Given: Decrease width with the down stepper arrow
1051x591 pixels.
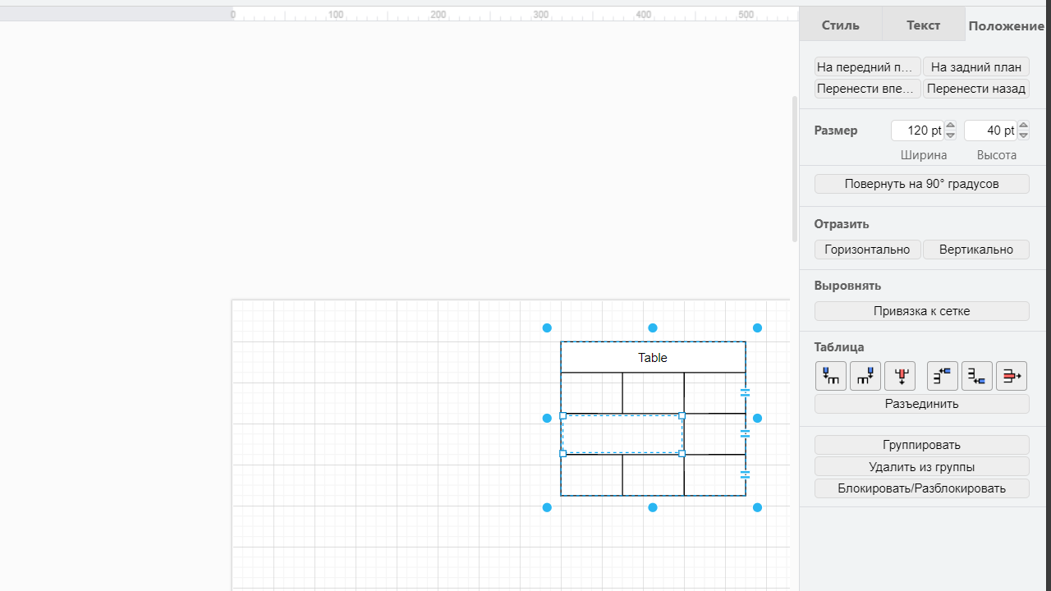Looking at the screenshot, I should tap(950, 135).
